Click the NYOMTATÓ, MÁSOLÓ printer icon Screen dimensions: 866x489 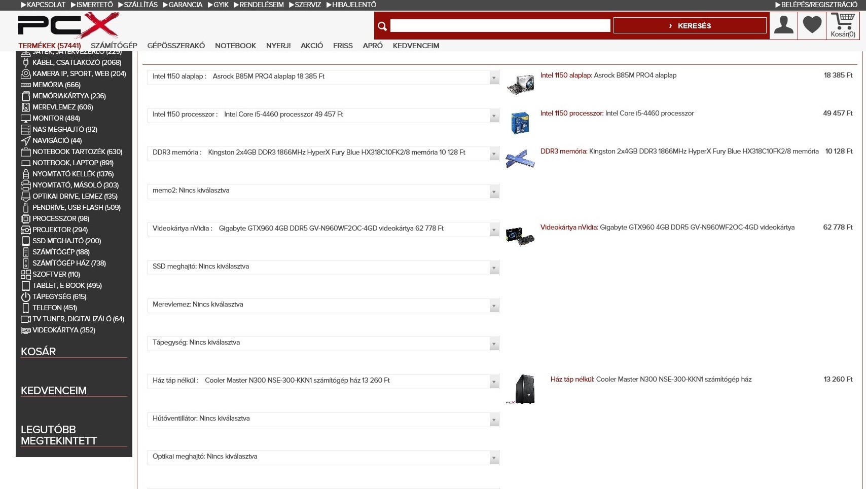tap(26, 185)
